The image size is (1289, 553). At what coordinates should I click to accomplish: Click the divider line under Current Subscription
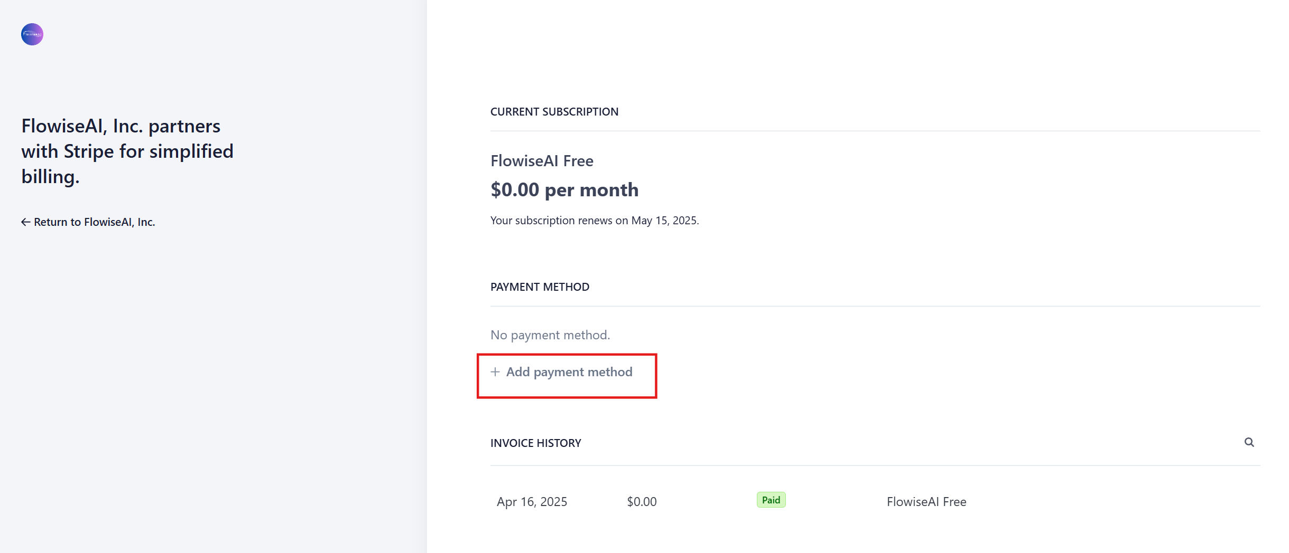tap(875, 131)
